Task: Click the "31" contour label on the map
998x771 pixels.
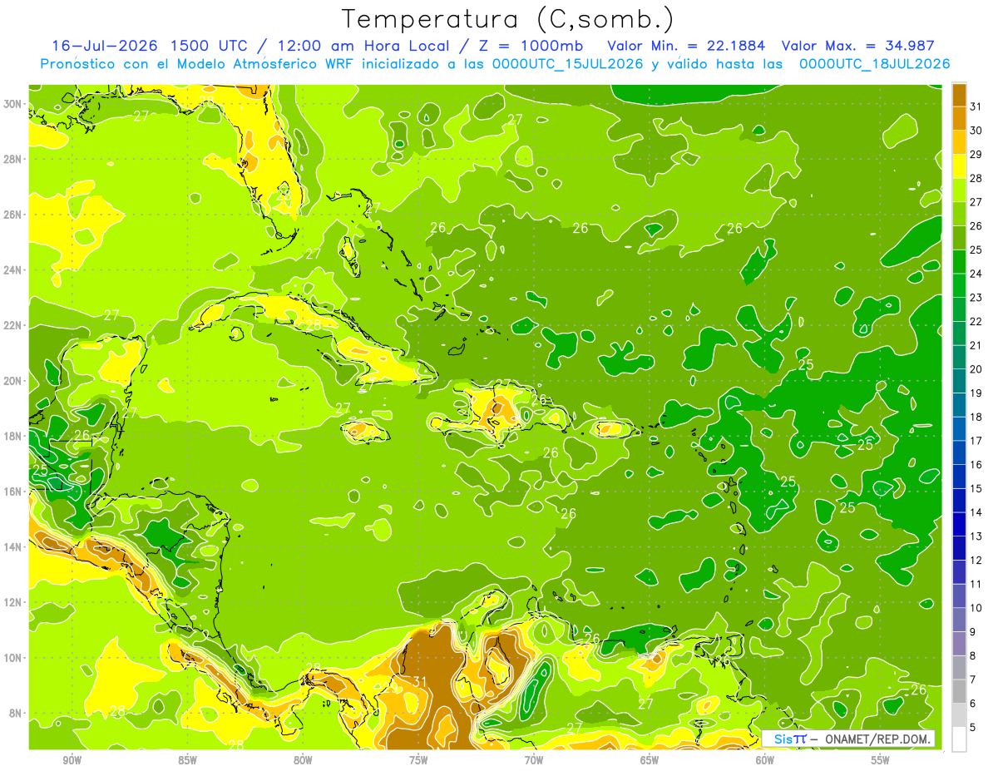Action: (420, 683)
